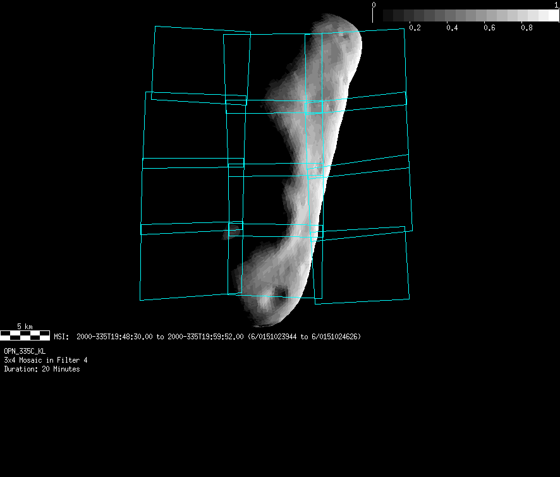The height and width of the screenshot is (477, 560).
Task: Click the 0.6 tick label under the grayscale bar
Action: tap(489, 28)
